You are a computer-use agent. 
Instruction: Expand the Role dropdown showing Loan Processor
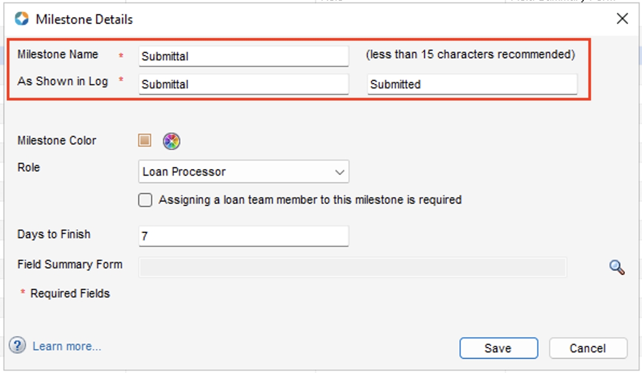(243, 172)
